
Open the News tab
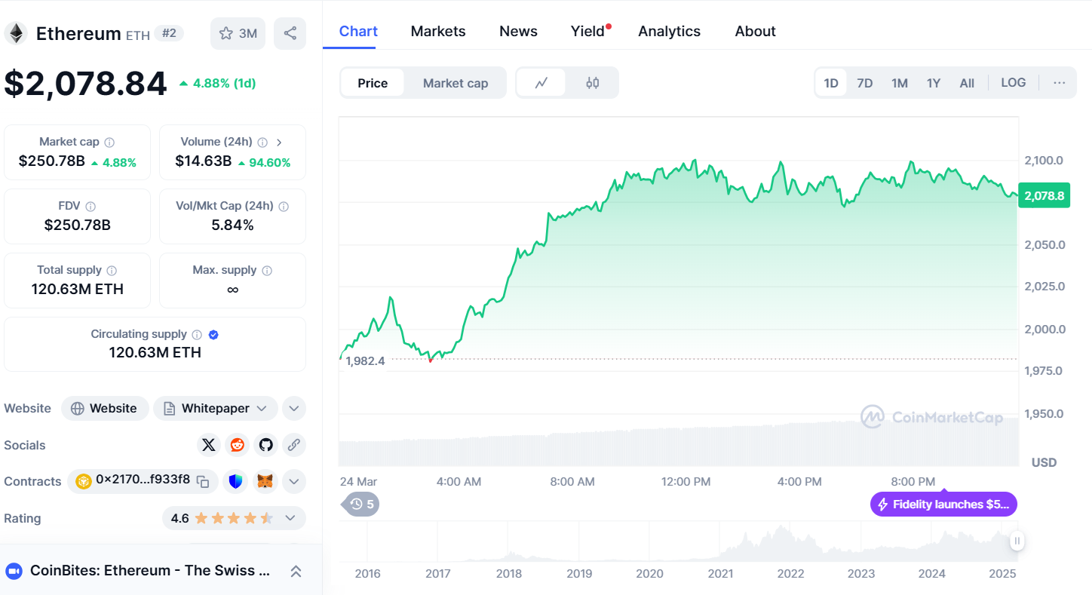(x=518, y=31)
